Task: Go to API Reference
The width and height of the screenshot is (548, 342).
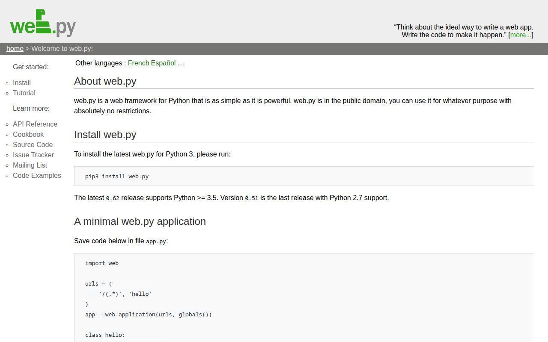Action: (x=35, y=124)
